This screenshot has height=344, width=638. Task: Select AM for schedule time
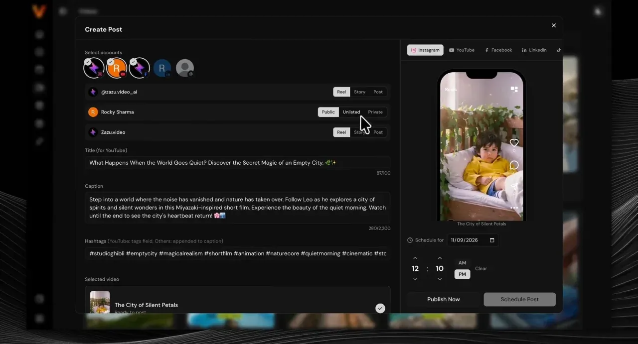(x=463, y=263)
